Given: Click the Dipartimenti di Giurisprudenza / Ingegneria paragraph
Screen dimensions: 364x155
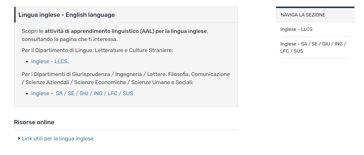Looking at the screenshot, I should pyautogui.click(x=125, y=74).
